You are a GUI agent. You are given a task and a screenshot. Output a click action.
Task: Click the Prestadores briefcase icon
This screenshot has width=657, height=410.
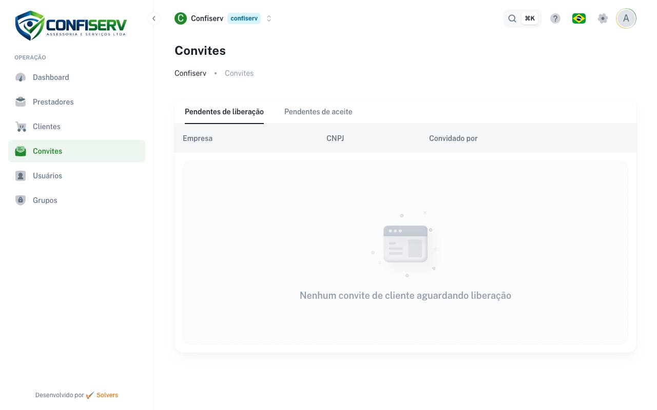pyautogui.click(x=21, y=102)
